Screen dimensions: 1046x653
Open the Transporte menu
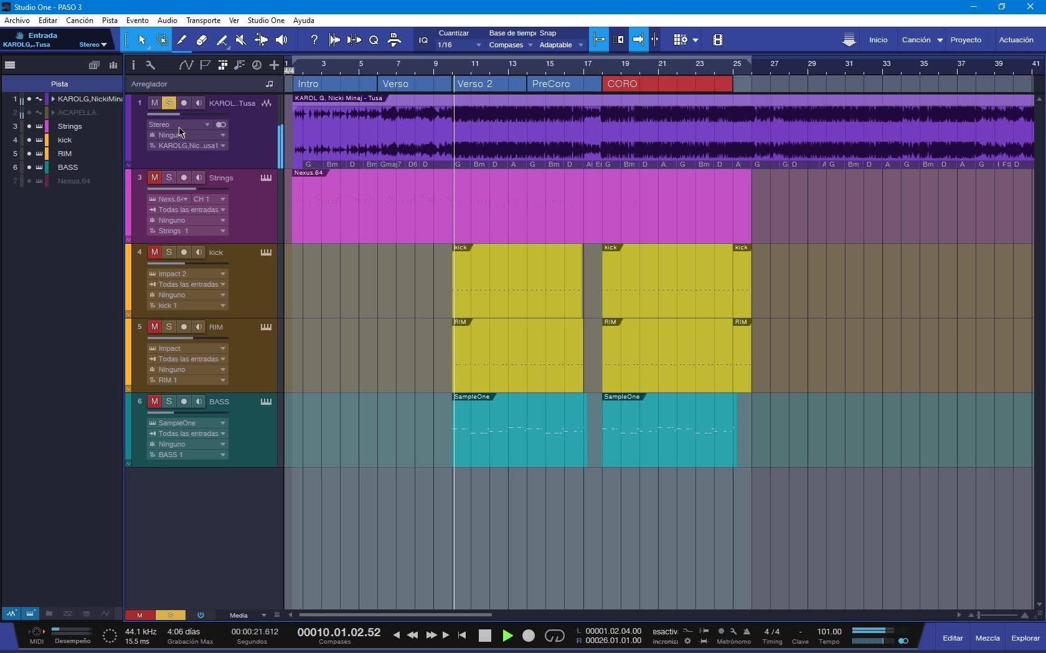pos(203,20)
